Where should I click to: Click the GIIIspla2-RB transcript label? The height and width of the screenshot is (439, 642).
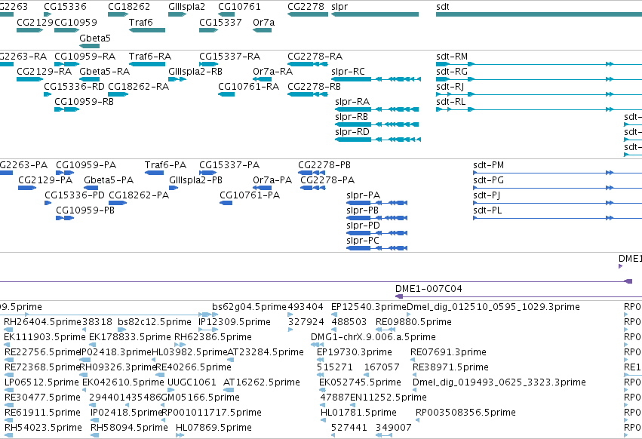195,72
